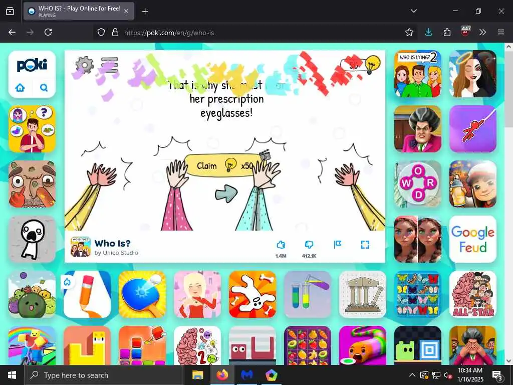Open tracking protection shield icon
The width and height of the screenshot is (513, 385).
click(101, 32)
